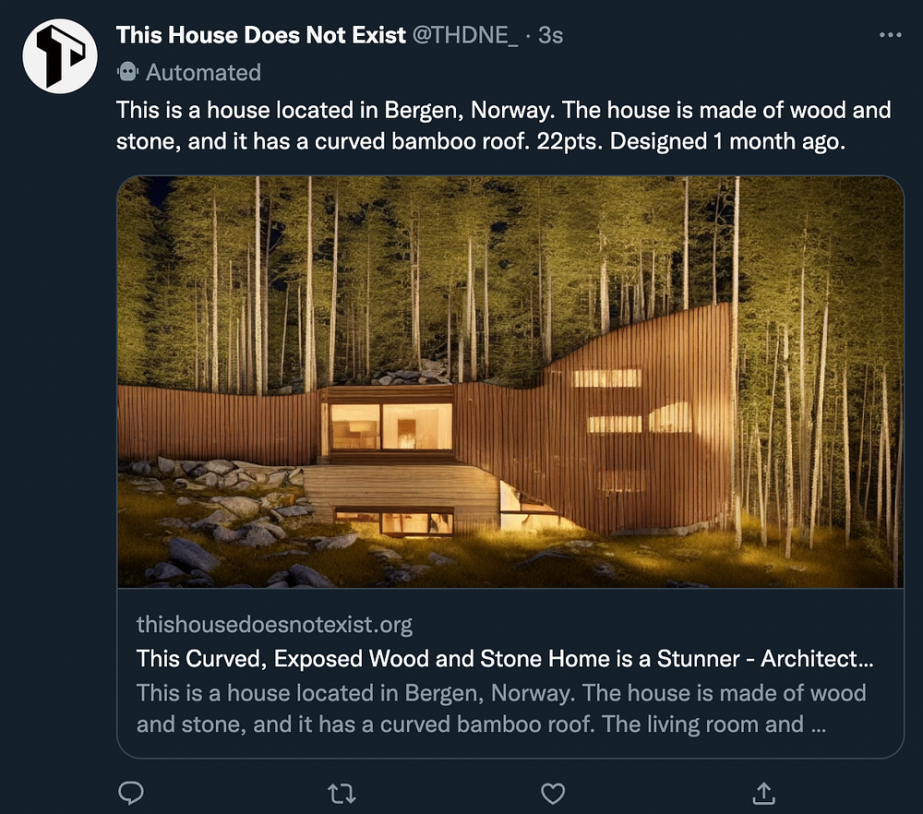Open the share upload icon
The height and width of the screenshot is (814, 923).
763,793
